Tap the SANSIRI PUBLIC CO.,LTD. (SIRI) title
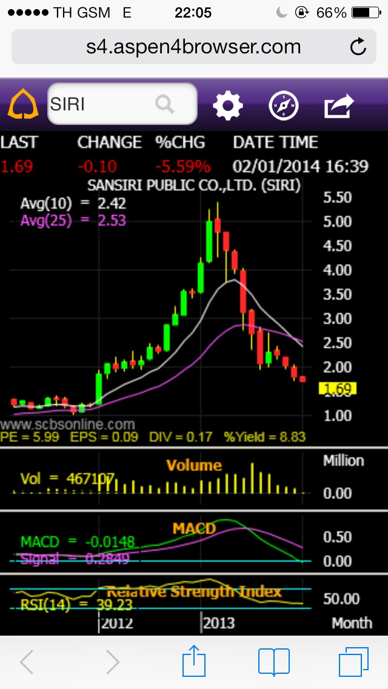 (194, 186)
